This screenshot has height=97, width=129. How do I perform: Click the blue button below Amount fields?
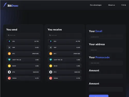coord(99,96)
